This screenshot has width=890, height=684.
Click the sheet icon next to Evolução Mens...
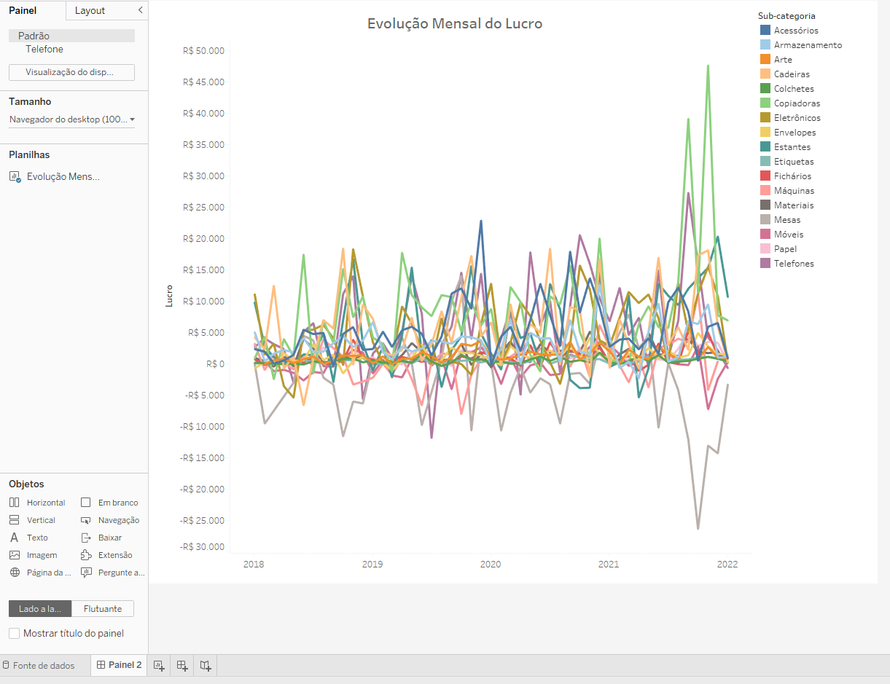pos(15,176)
